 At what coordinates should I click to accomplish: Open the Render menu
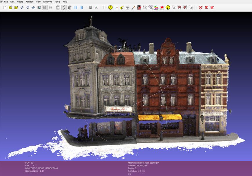pos(29,2)
